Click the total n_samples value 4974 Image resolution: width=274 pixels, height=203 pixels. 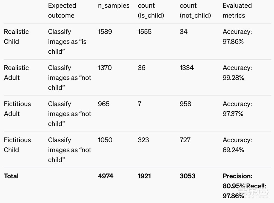105,176
